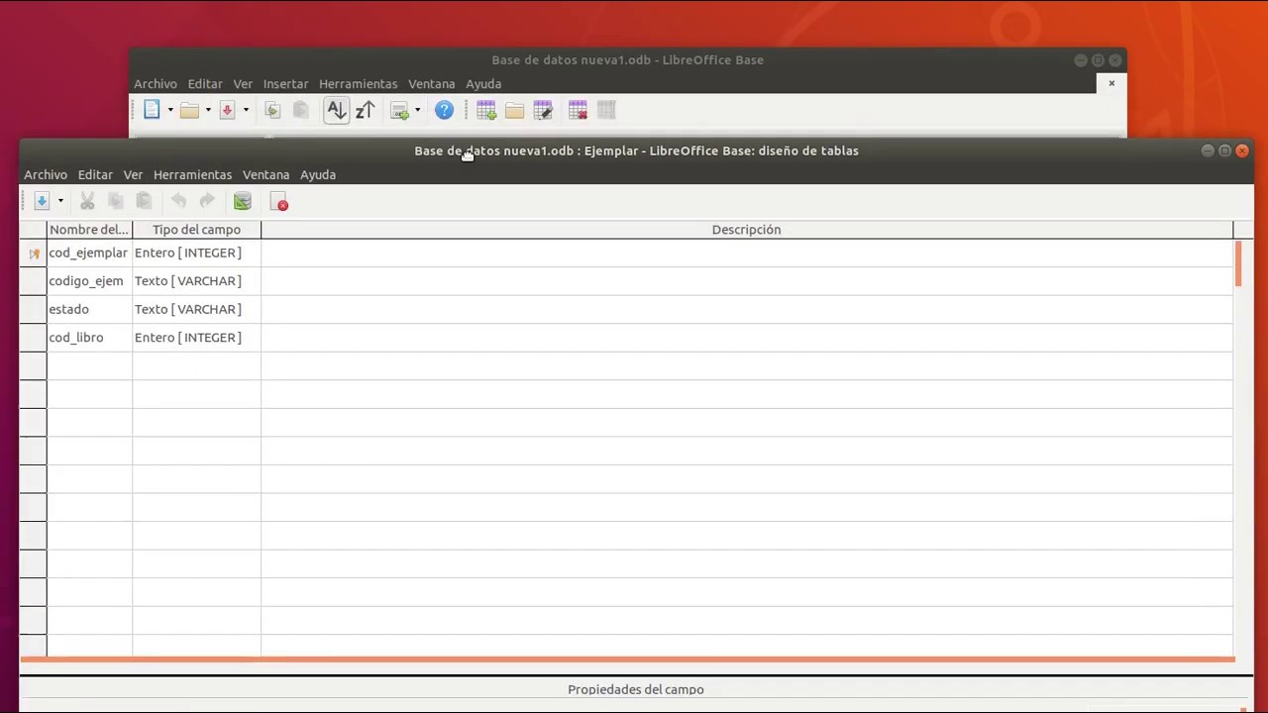Click the 'Nombre del...' column header

(x=89, y=230)
